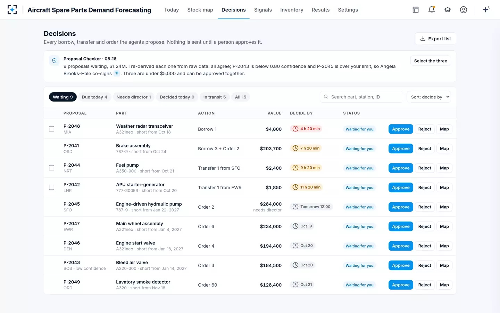This screenshot has width=500, height=313.
Task: Tick the checkbox for P-2048
Action: pyautogui.click(x=52, y=129)
